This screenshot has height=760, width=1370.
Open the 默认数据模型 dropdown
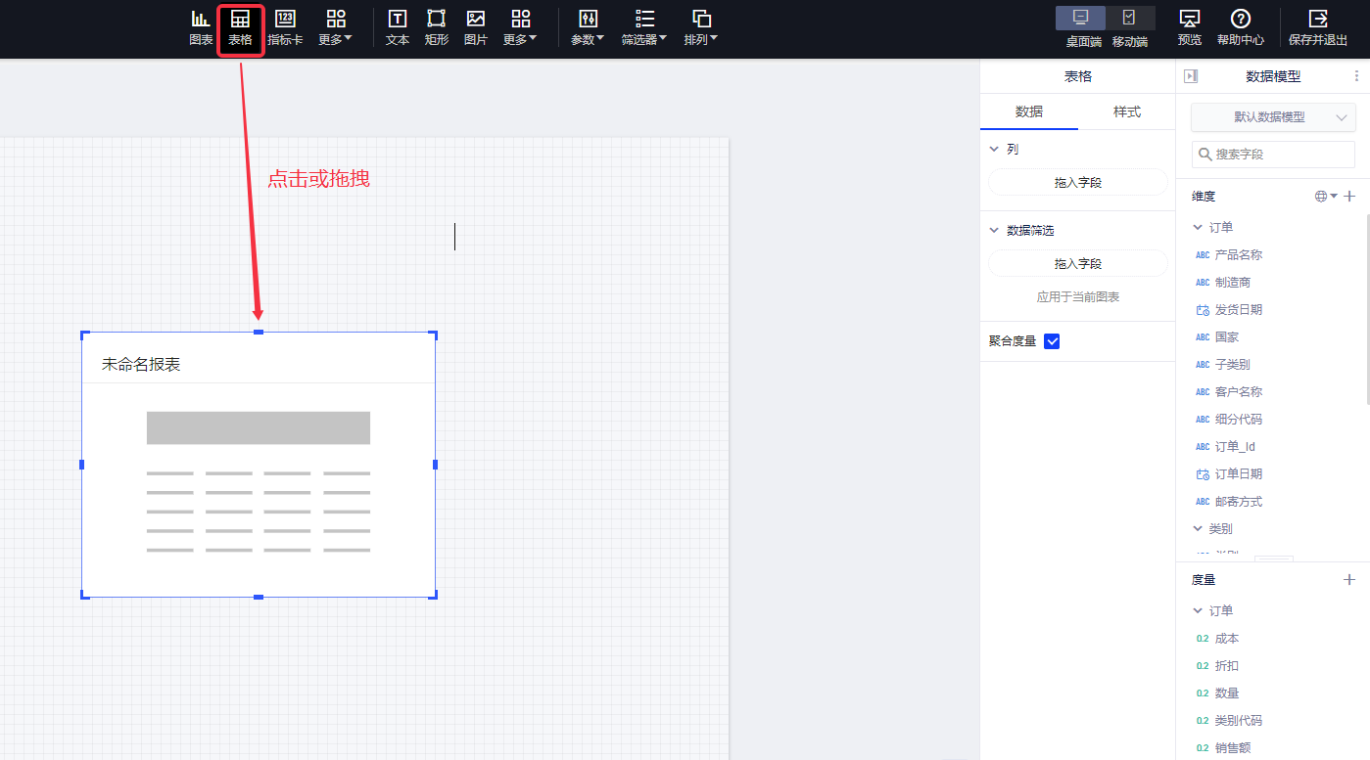coord(1273,116)
